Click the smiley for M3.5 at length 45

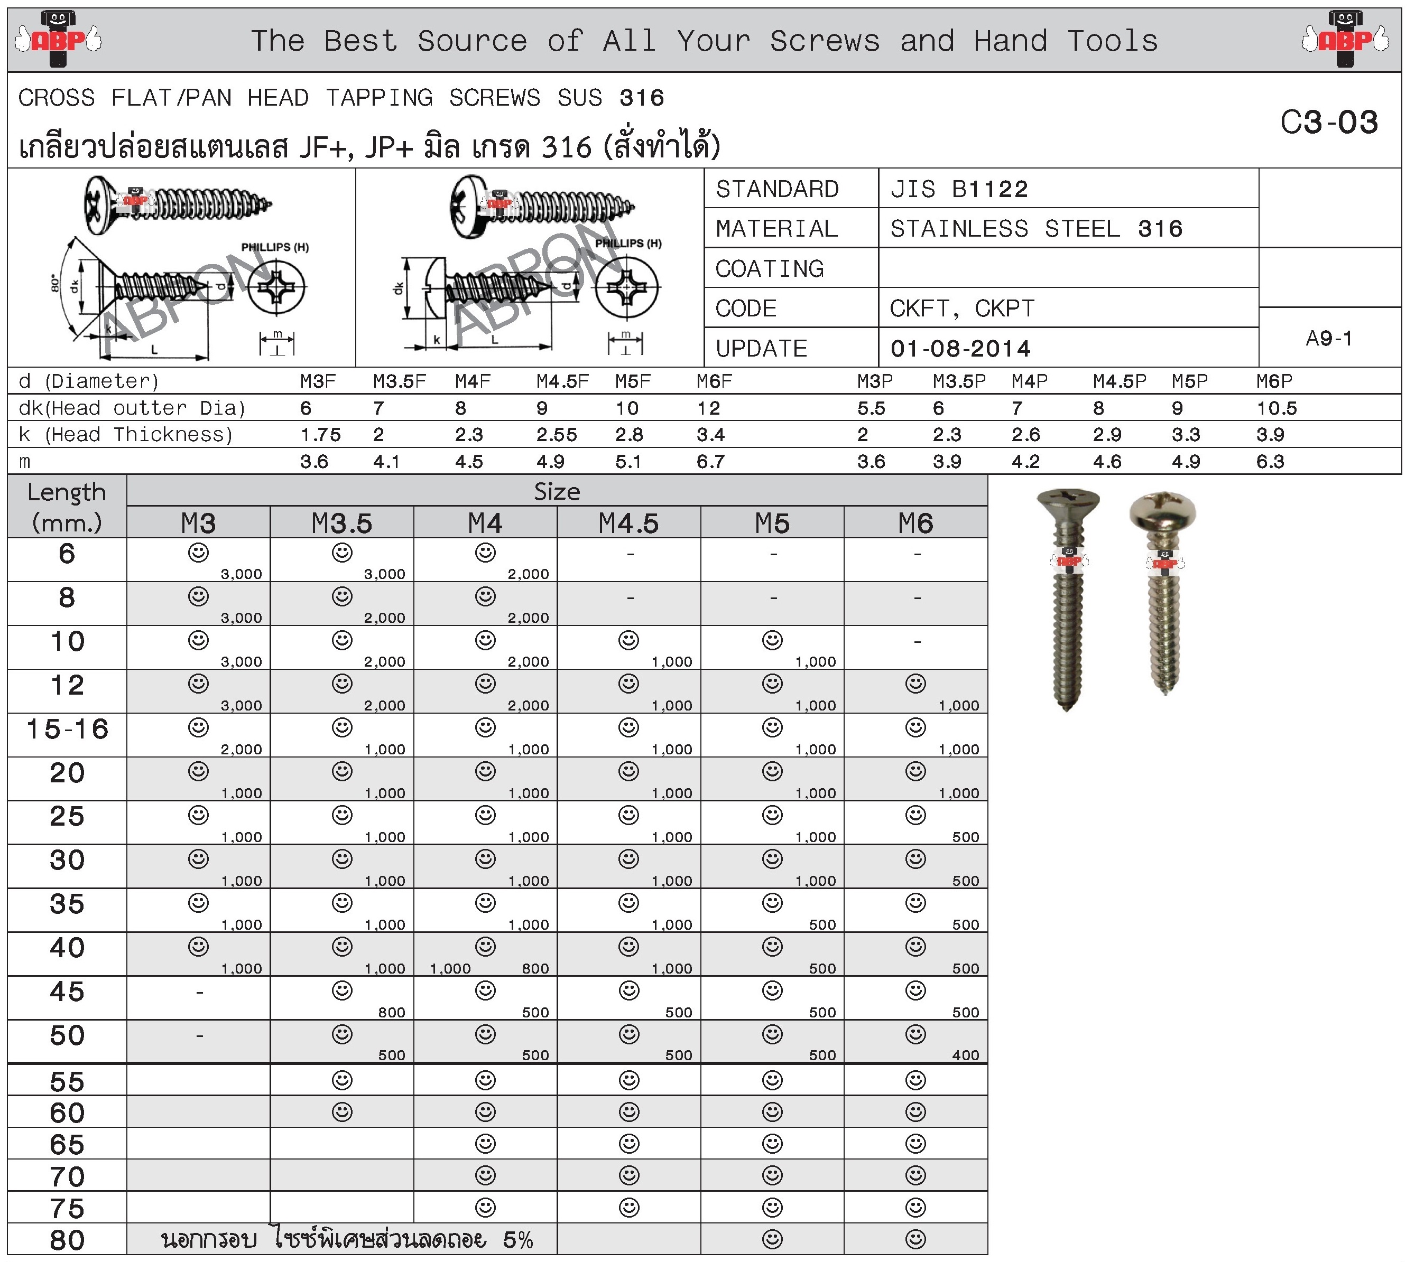342,990
